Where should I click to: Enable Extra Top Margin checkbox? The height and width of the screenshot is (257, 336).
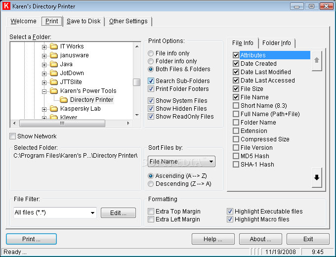pos(151,212)
